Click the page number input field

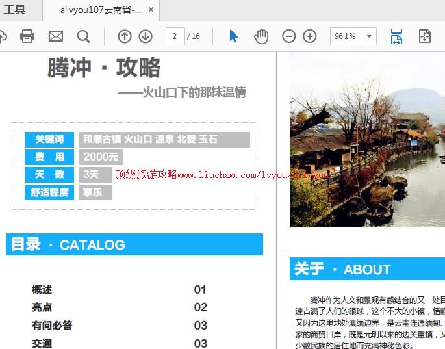pos(175,36)
